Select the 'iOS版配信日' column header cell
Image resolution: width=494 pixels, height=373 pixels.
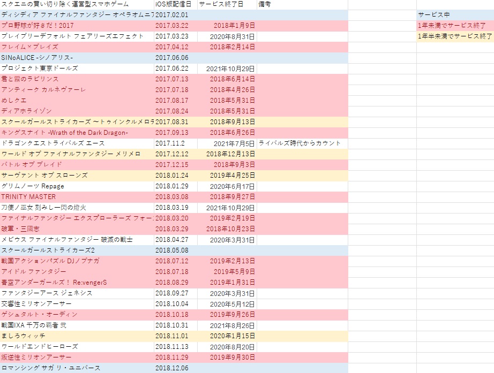point(176,4)
